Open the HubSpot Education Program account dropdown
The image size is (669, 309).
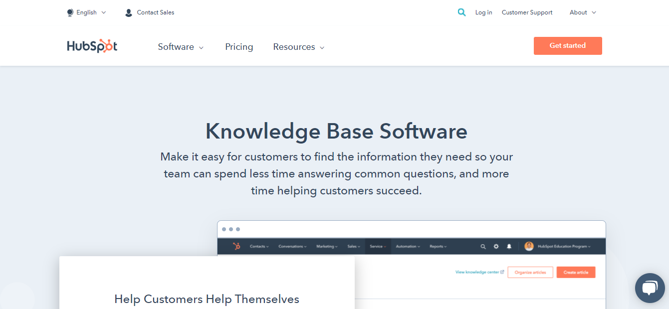click(x=557, y=246)
